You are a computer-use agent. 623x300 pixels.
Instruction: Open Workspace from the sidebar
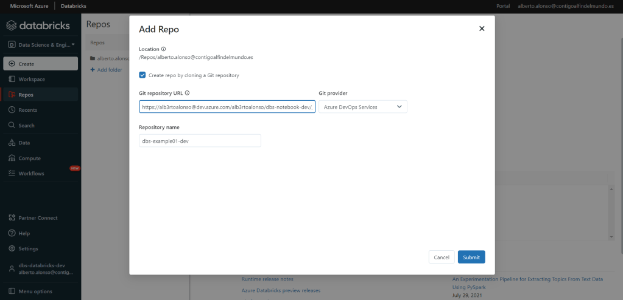31,80
